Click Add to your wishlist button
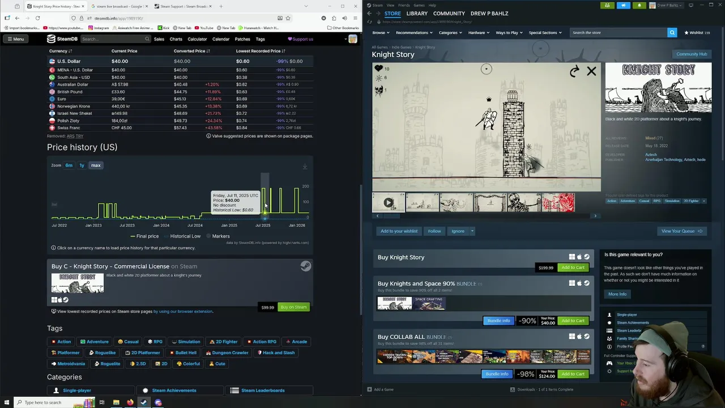Image resolution: width=725 pixels, height=408 pixels. [399, 231]
